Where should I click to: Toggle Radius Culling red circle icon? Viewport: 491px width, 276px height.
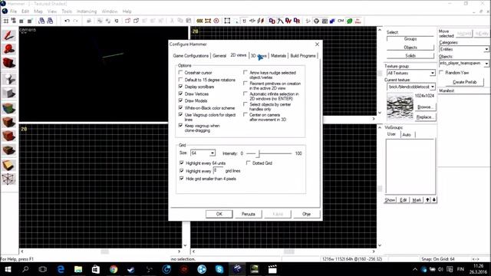pyautogui.click(x=216, y=21)
